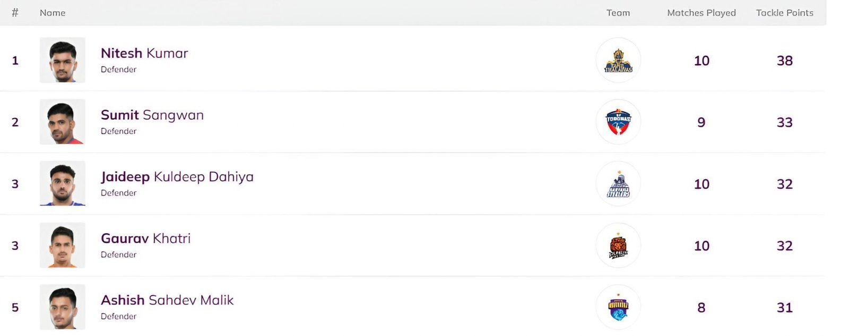Sort by Tackle Points column header

coord(784,13)
